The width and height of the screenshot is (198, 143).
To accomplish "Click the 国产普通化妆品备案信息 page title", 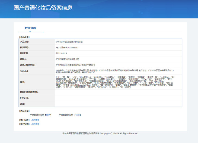I will [43, 7].
